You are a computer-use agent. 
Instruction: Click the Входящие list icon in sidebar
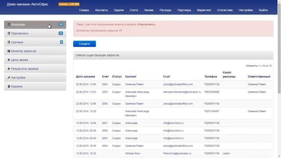pos(9,25)
